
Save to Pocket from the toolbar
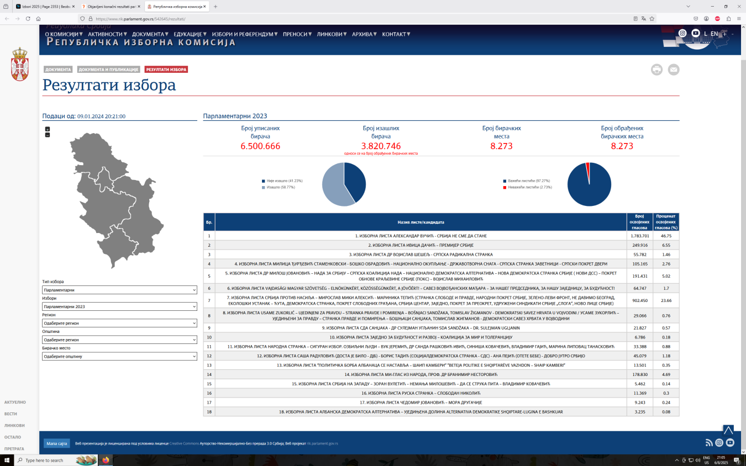coord(695,18)
